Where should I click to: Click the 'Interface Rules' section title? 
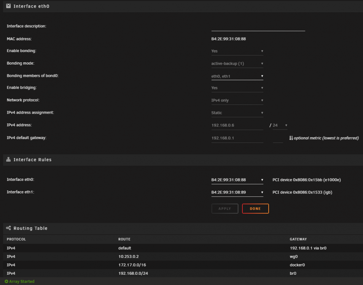(32, 160)
